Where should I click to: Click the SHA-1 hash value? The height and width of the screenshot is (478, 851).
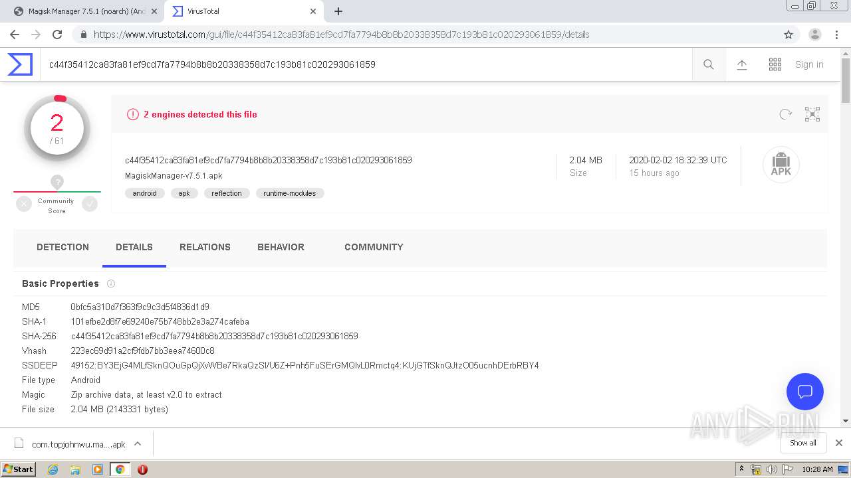160,321
